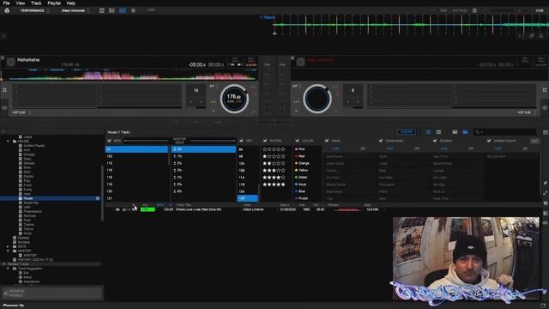The image size is (549, 309).
Task: Click deck 2 beat jump value 8
Action: [353, 90]
